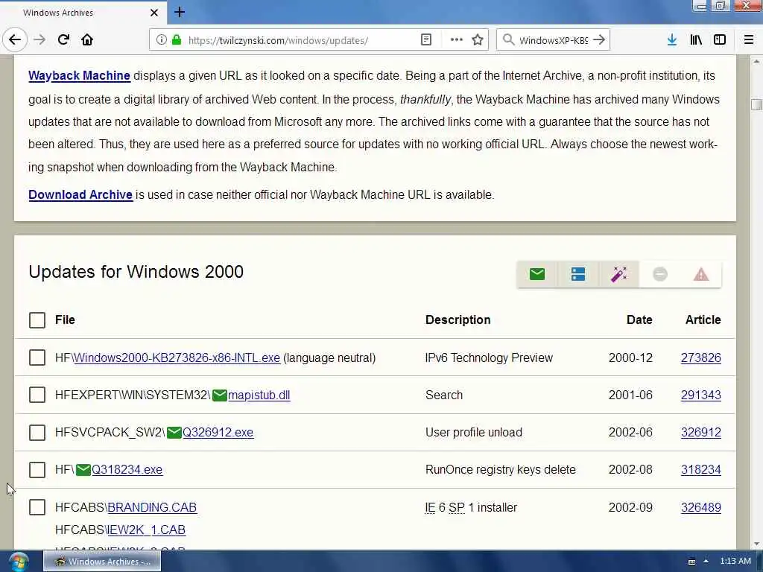Open the Firefox library
This screenshot has width=763, height=572.
(x=696, y=40)
